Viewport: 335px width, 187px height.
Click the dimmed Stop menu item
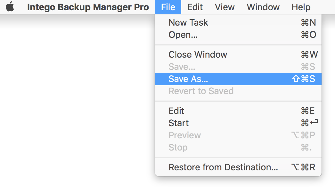[x=238, y=148]
